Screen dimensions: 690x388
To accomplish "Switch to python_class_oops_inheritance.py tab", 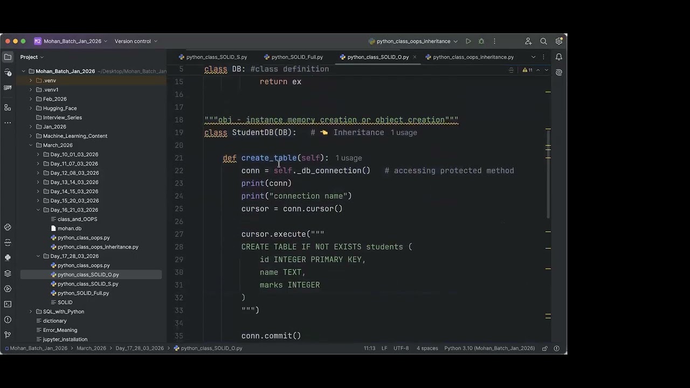I will [x=469, y=57].
